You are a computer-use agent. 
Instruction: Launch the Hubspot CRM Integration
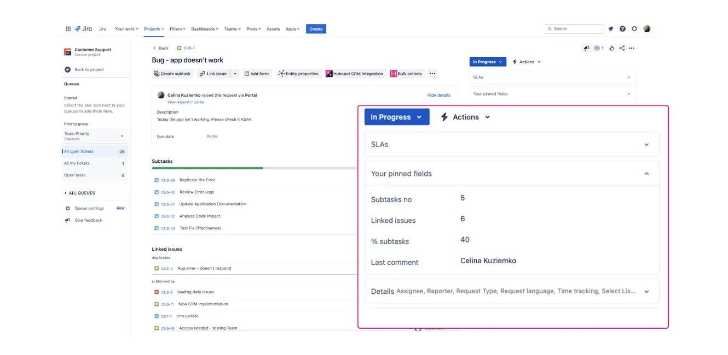click(x=357, y=73)
